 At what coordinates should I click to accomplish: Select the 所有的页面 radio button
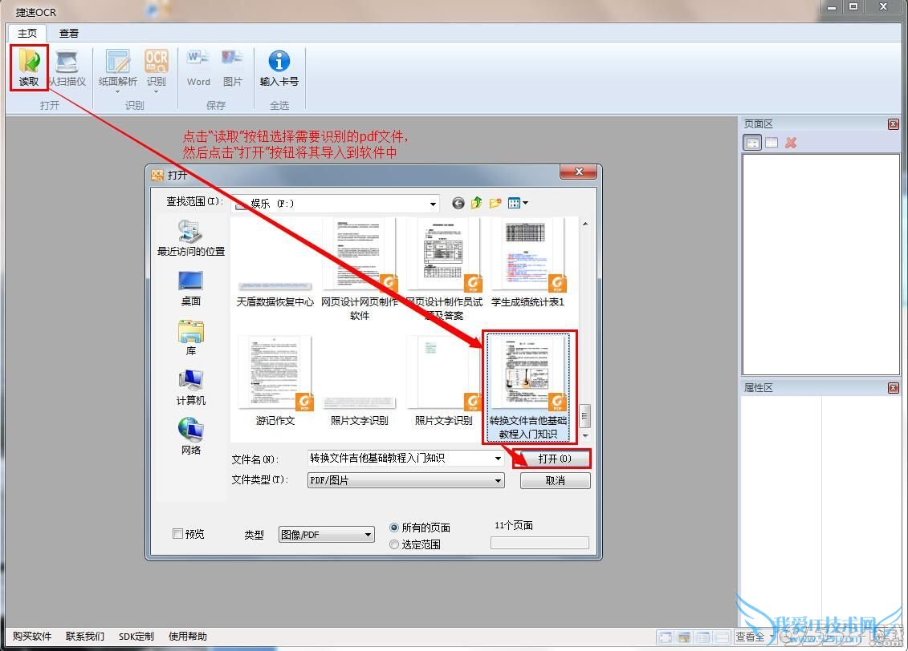tap(394, 528)
